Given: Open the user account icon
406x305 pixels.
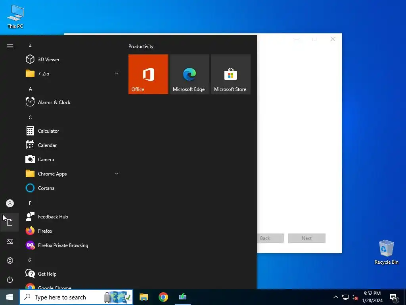Looking at the screenshot, I should click(x=10, y=203).
